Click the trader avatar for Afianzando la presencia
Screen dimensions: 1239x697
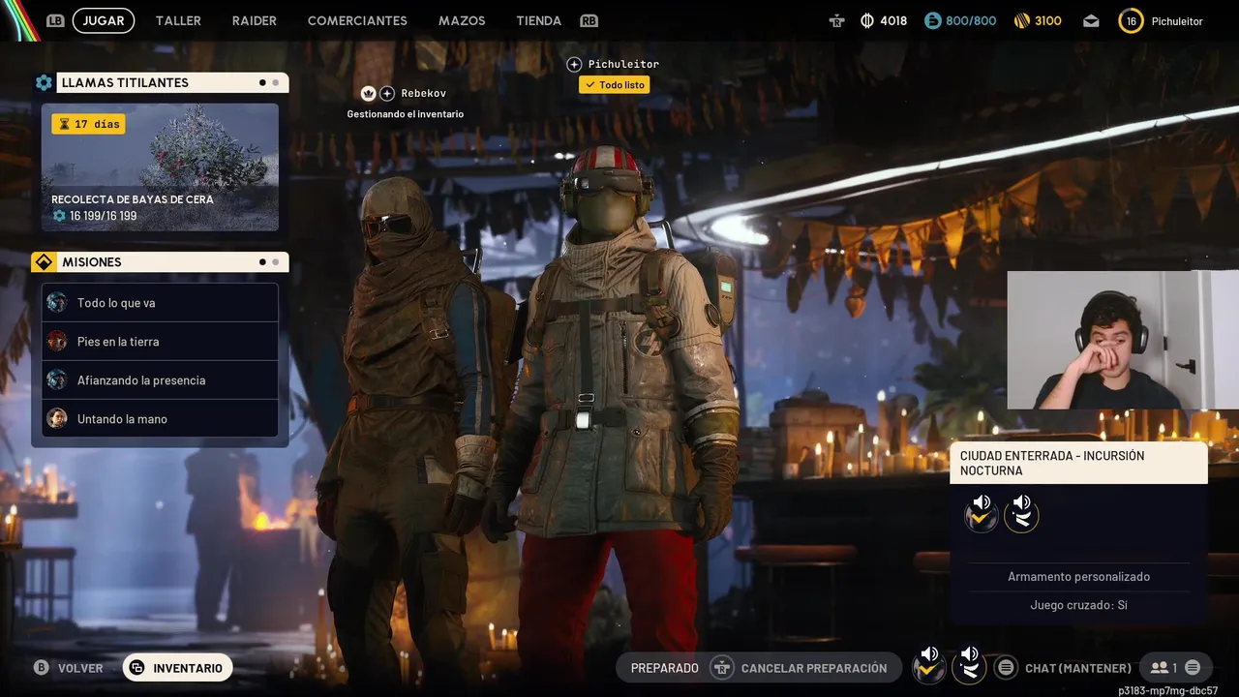(x=57, y=379)
